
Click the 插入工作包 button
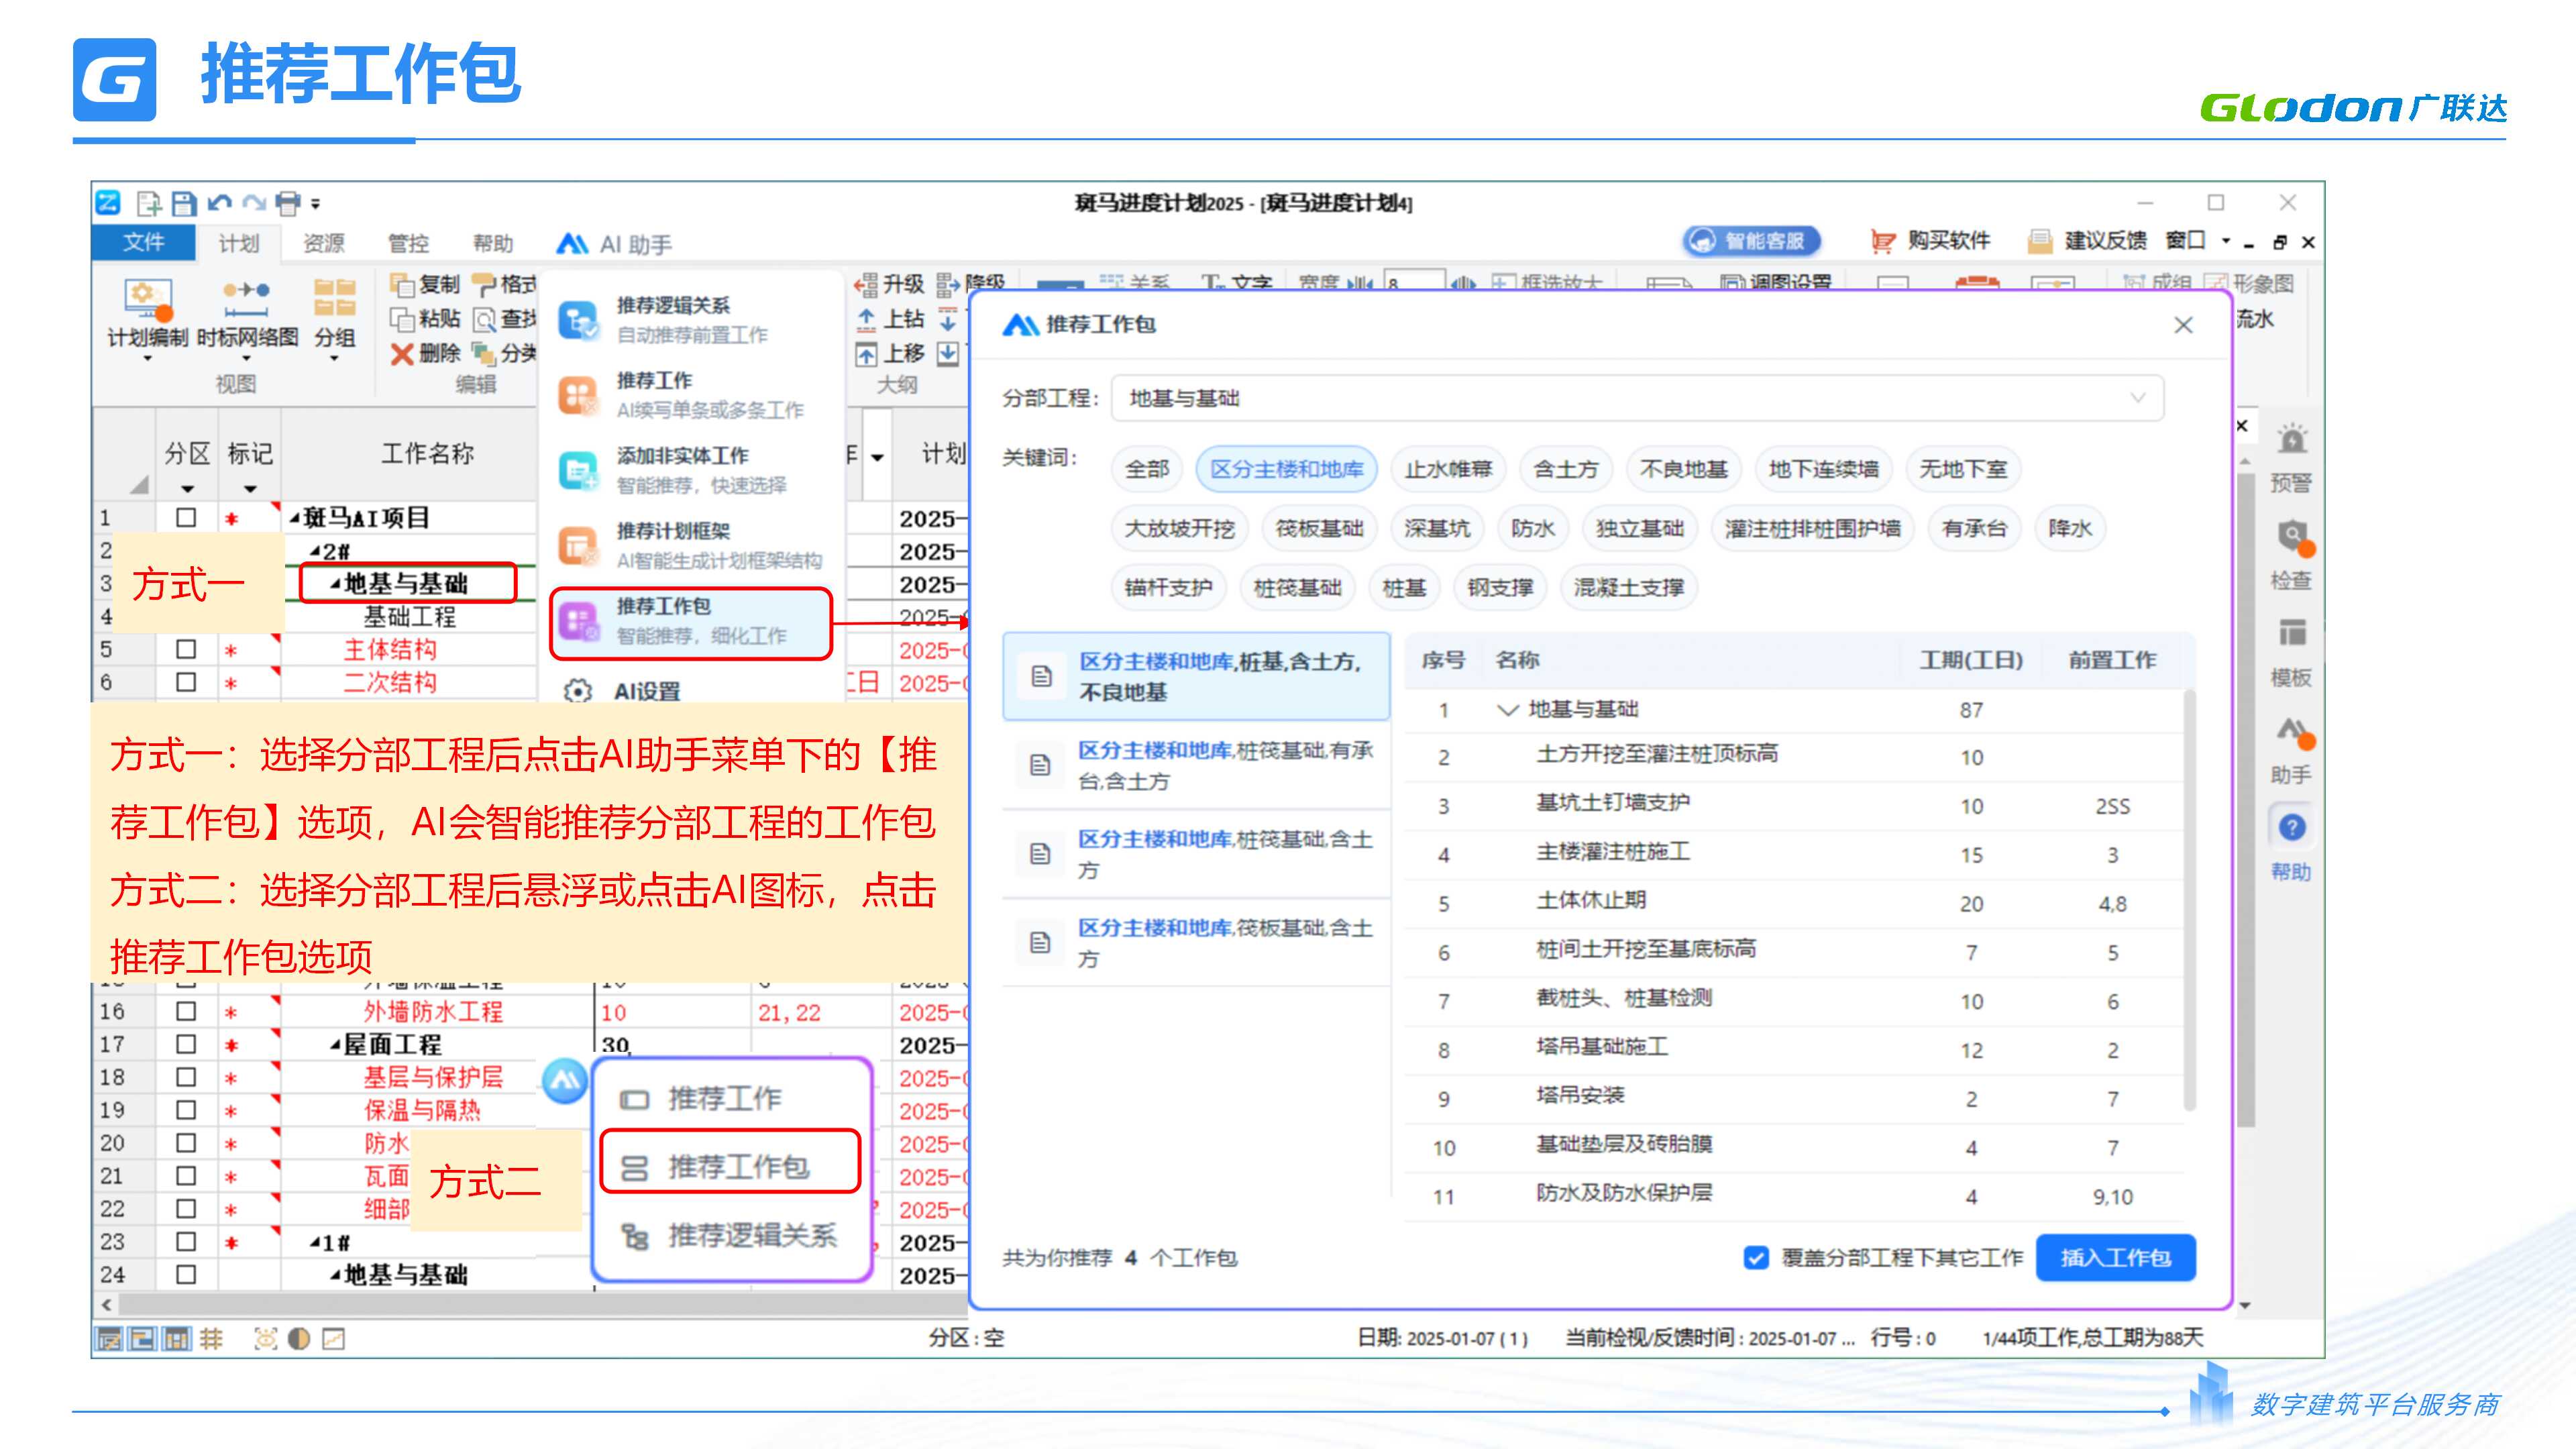click(2116, 1258)
